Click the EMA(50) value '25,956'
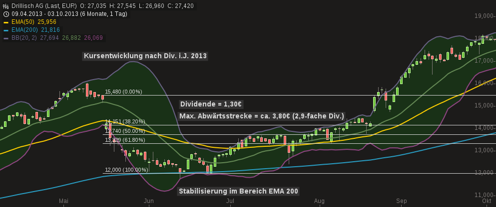 click(47, 22)
